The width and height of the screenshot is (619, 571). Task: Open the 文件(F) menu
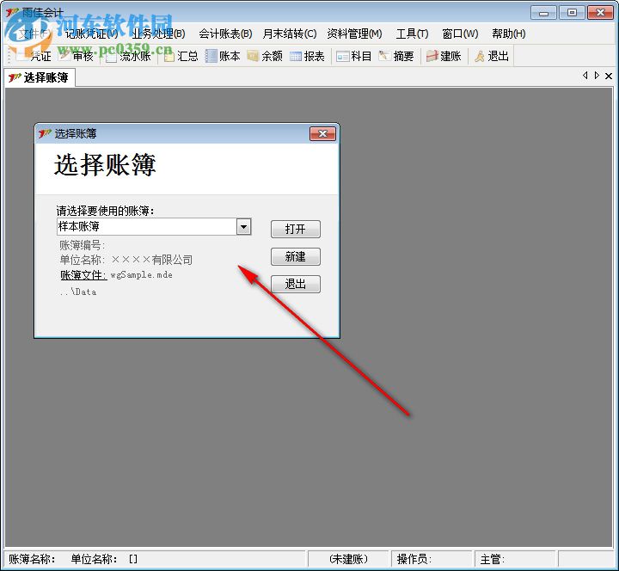pyautogui.click(x=34, y=34)
